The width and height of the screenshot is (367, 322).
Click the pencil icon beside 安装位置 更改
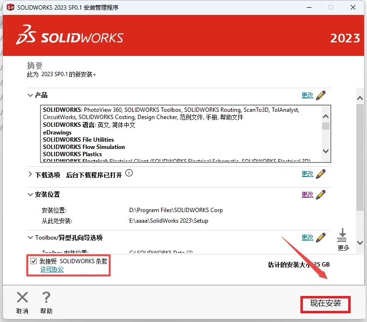tap(321, 194)
